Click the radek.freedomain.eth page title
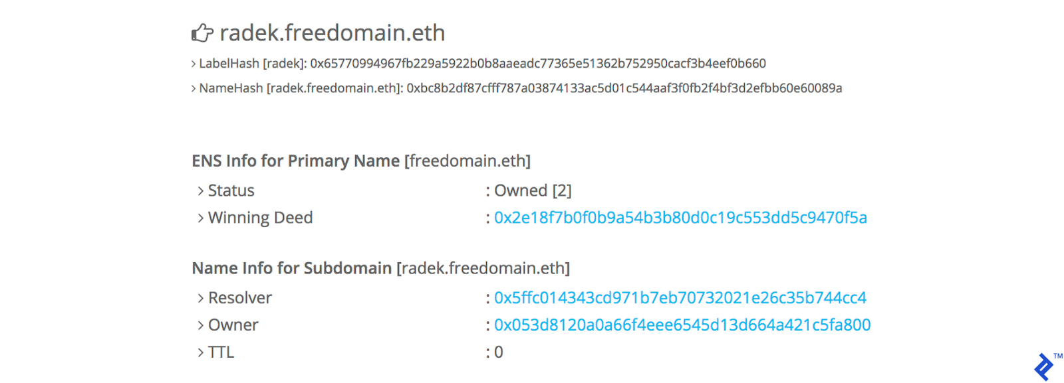This screenshot has width=1064, height=383. coord(332,33)
